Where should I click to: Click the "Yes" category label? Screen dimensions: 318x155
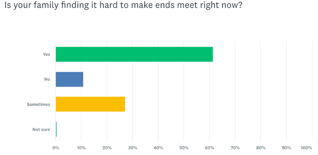pos(47,54)
